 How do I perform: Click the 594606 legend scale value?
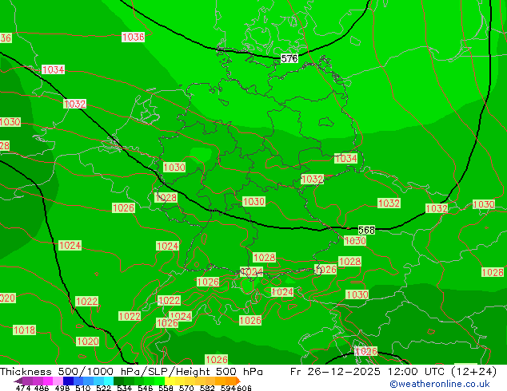click(x=236, y=388)
